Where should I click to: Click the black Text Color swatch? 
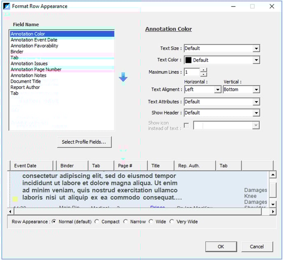[x=188, y=60]
